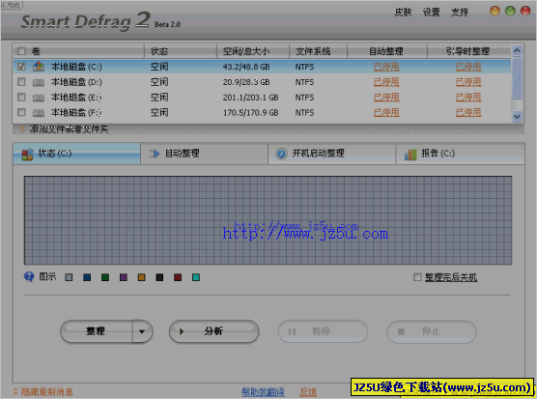Image resolution: width=537 pixels, height=399 pixels.
Task: Open the 支持 menu
Action: pos(460,13)
